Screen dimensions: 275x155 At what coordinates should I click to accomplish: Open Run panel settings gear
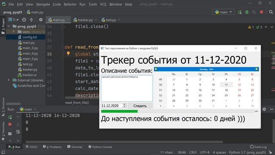click(x=264, y=109)
